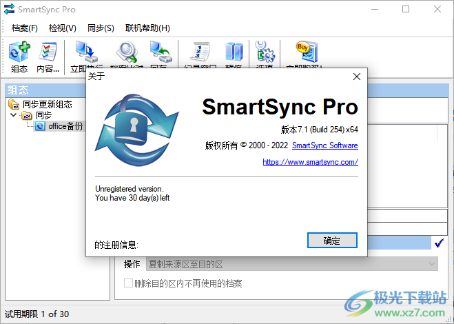Open the 联机帮助(H) menu
Viewport: 454px width, 324px height.
147,28
